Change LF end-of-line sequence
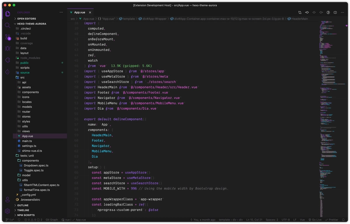Image resolution: width=350 pixels, height=224 pixels. 294,220
